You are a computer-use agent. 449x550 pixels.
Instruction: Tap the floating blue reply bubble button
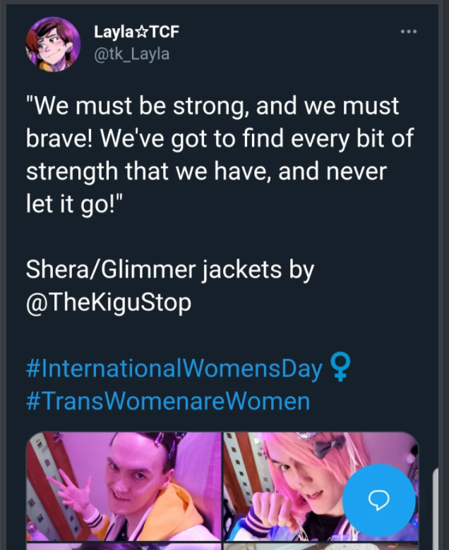[379, 500]
